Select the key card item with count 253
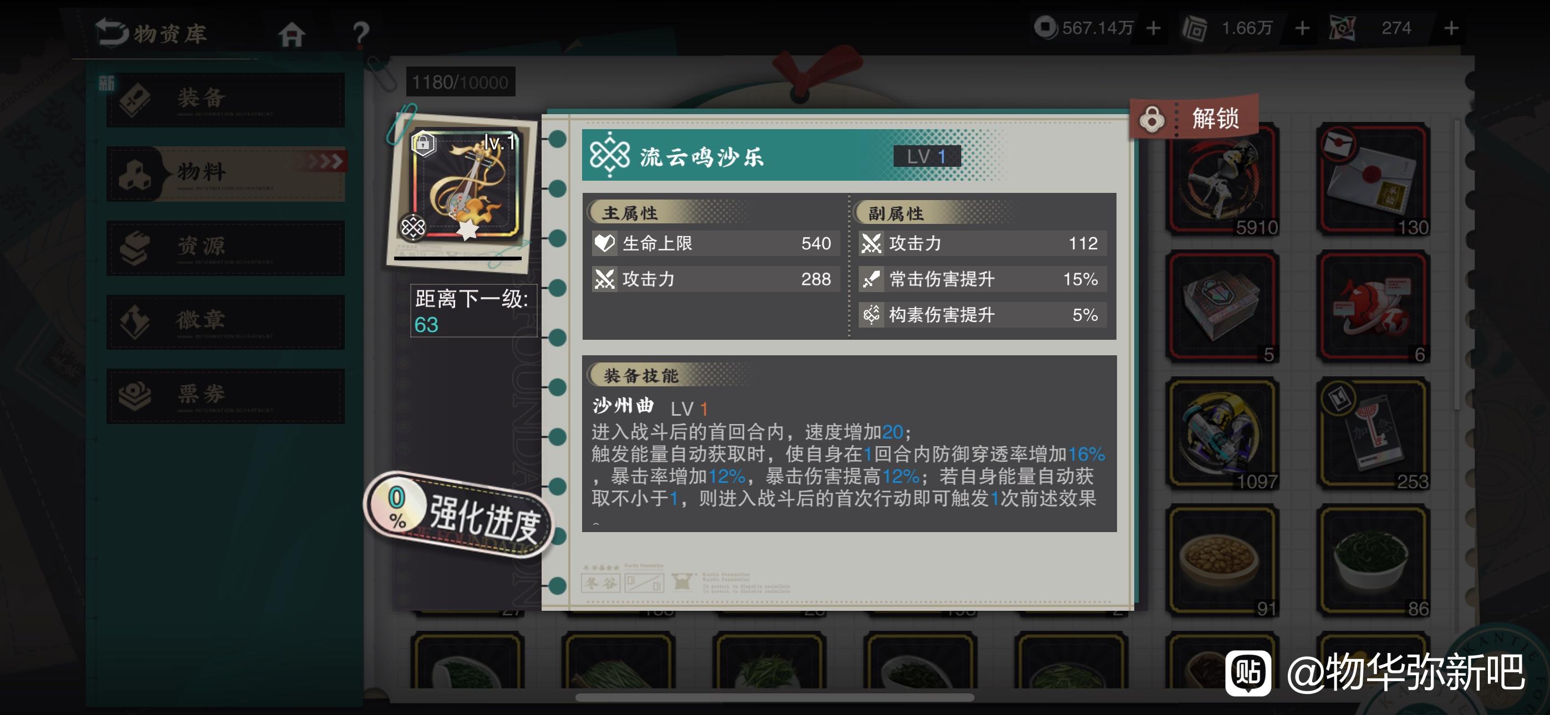Viewport: 1550px width, 715px height. pyautogui.click(x=1373, y=434)
